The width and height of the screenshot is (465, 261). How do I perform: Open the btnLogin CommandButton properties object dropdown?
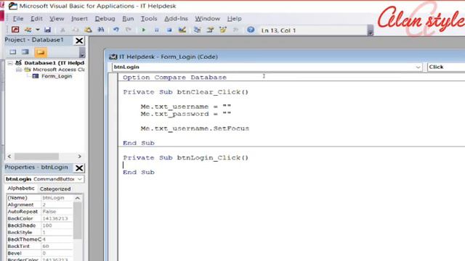coord(80,179)
